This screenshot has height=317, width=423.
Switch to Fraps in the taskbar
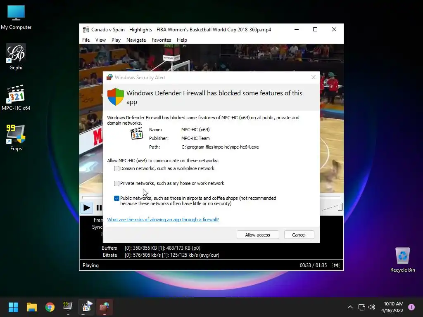click(68, 307)
